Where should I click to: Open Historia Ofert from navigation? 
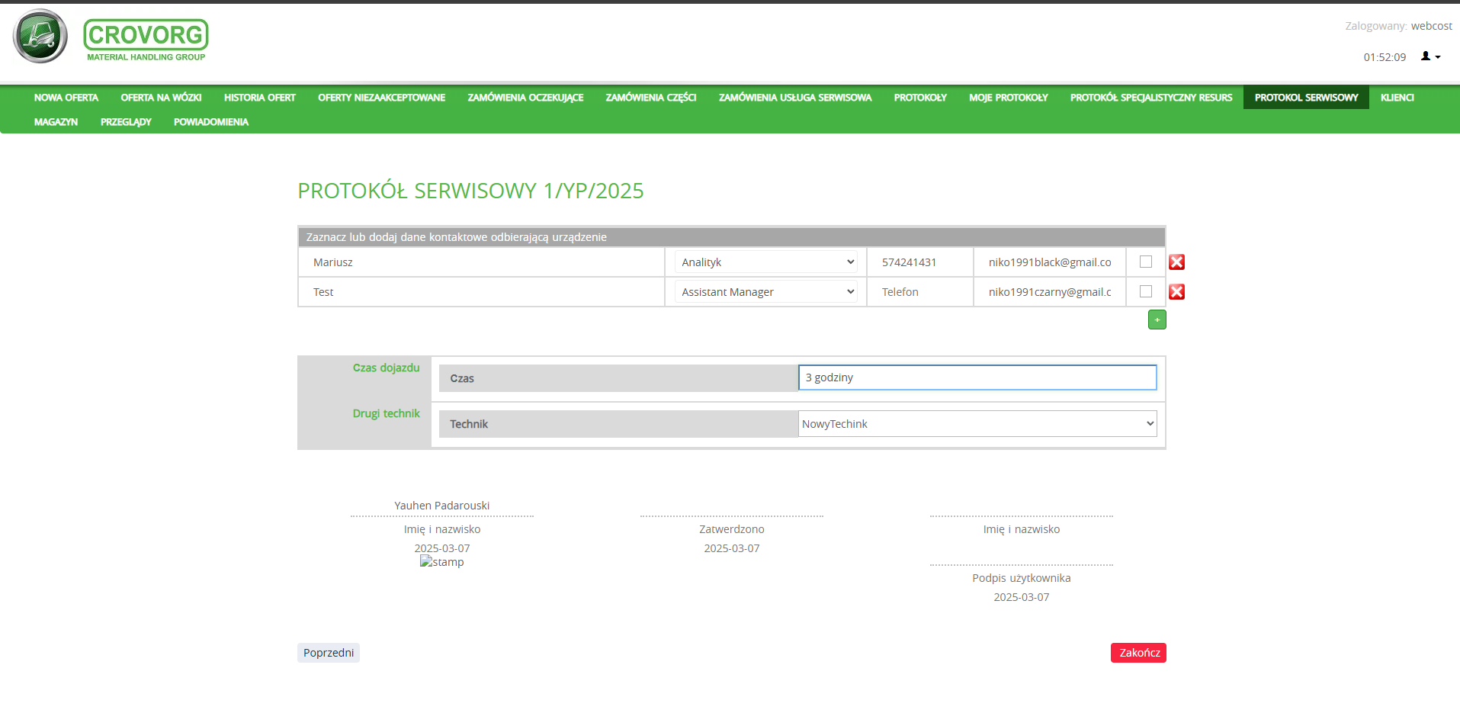coord(259,98)
